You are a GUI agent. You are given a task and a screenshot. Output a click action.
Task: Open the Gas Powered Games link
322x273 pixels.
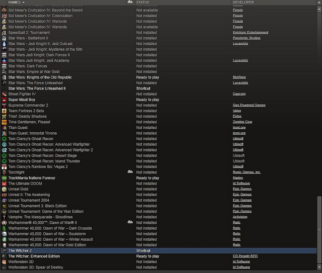(x=249, y=105)
